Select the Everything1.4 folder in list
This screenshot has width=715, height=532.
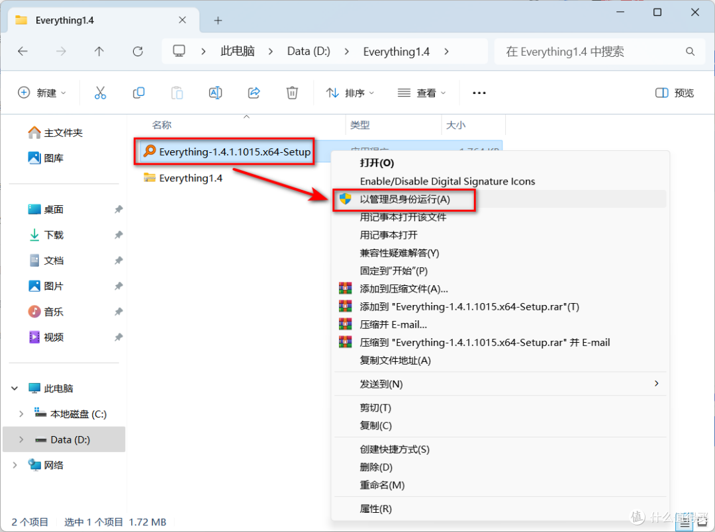point(183,178)
